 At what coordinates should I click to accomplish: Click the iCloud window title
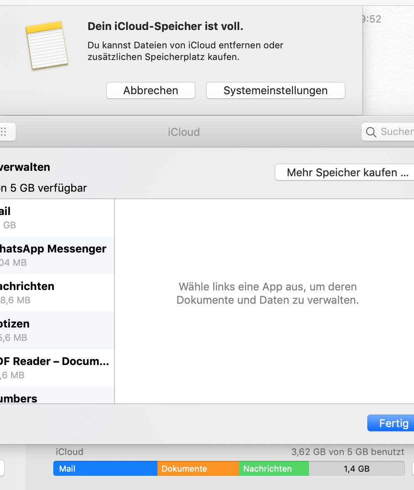click(x=184, y=132)
